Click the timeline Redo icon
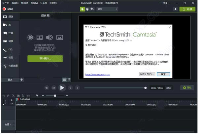Viewport: 198px width, 134px height. pyautogui.click(x=8, y=96)
